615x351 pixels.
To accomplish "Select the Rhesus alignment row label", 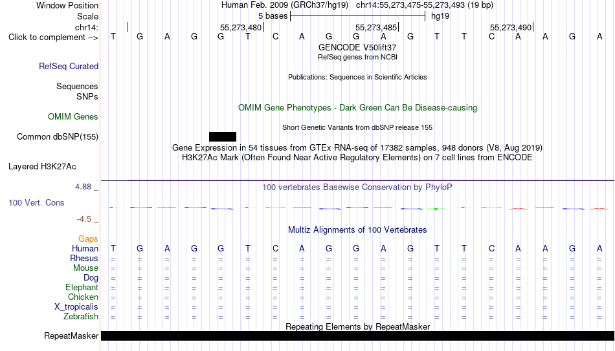I will 84,259.
